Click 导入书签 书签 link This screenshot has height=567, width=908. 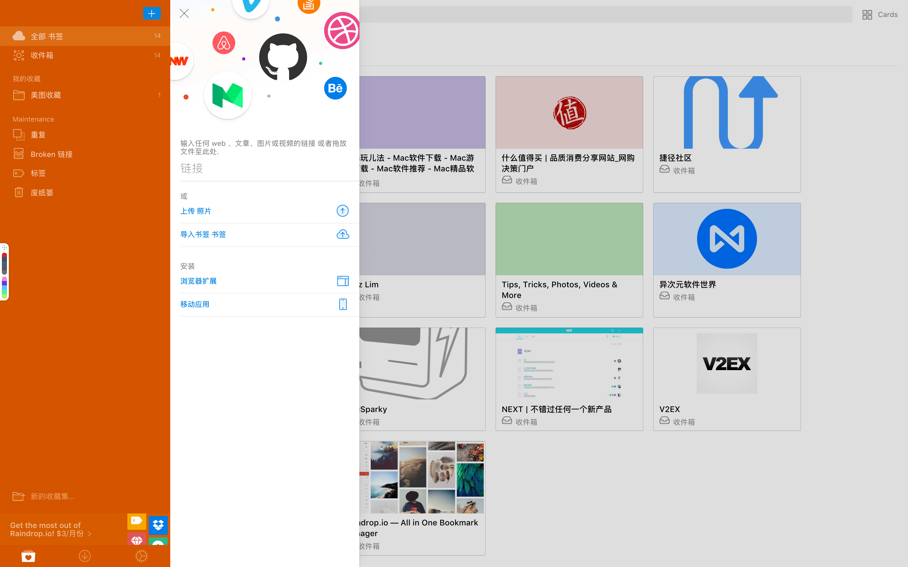click(x=203, y=234)
